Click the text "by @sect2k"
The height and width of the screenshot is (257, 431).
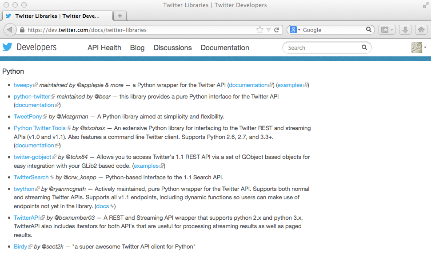coord(48,246)
